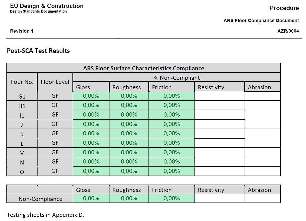Click the Floor Level column header
The height and width of the screenshot is (221, 306).
(55, 82)
